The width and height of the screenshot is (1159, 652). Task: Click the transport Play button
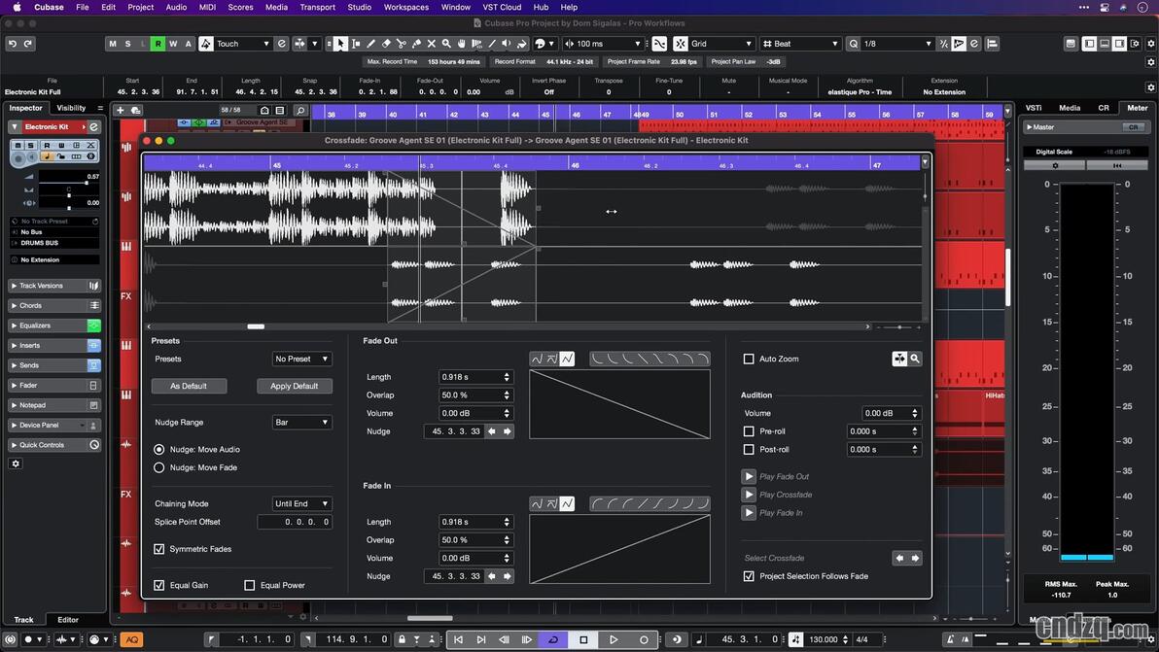[613, 639]
